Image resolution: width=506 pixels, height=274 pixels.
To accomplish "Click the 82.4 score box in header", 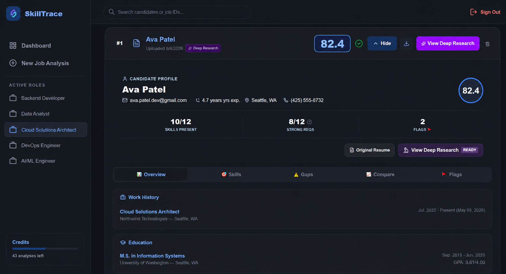I will (332, 44).
